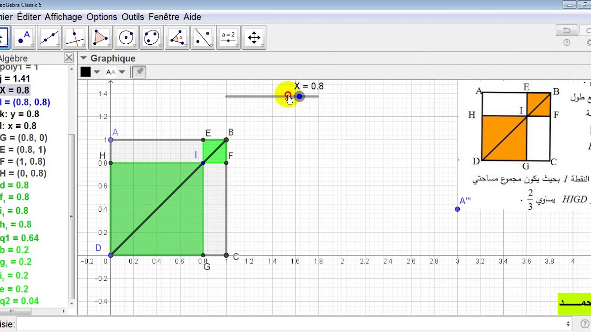Screen dimensions: 591x332
Task: Click the Algèbre horizontal scrollbar
Action: click(x=16, y=311)
